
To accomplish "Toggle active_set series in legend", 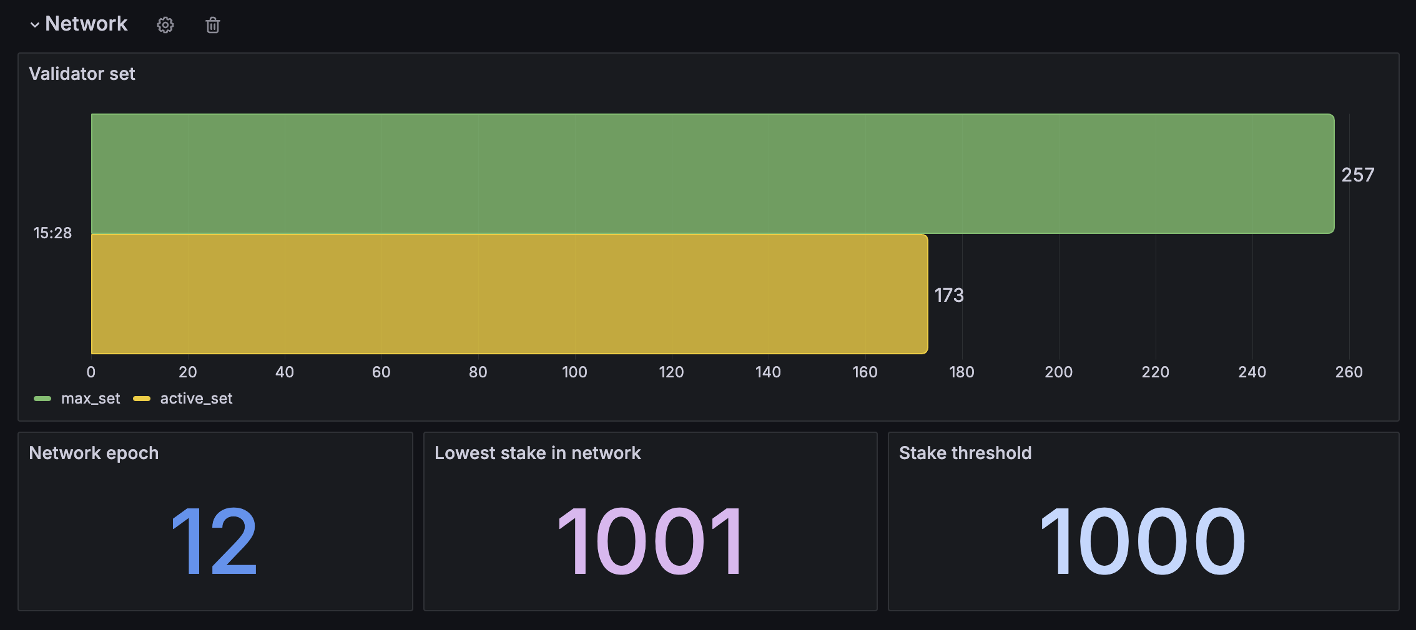I will tap(196, 399).
